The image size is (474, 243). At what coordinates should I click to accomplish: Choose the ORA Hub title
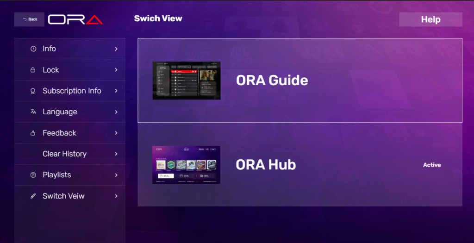[x=266, y=165]
